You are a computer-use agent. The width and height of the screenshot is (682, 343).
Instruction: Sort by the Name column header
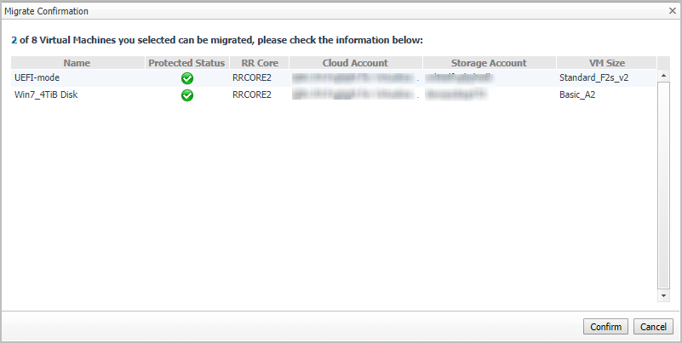(x=77, y=63)
